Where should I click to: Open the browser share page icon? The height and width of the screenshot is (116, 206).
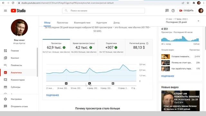(183, 3)
